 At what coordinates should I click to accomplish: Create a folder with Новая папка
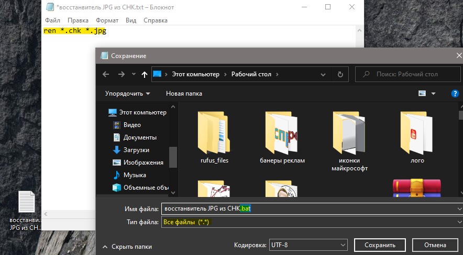184,94
